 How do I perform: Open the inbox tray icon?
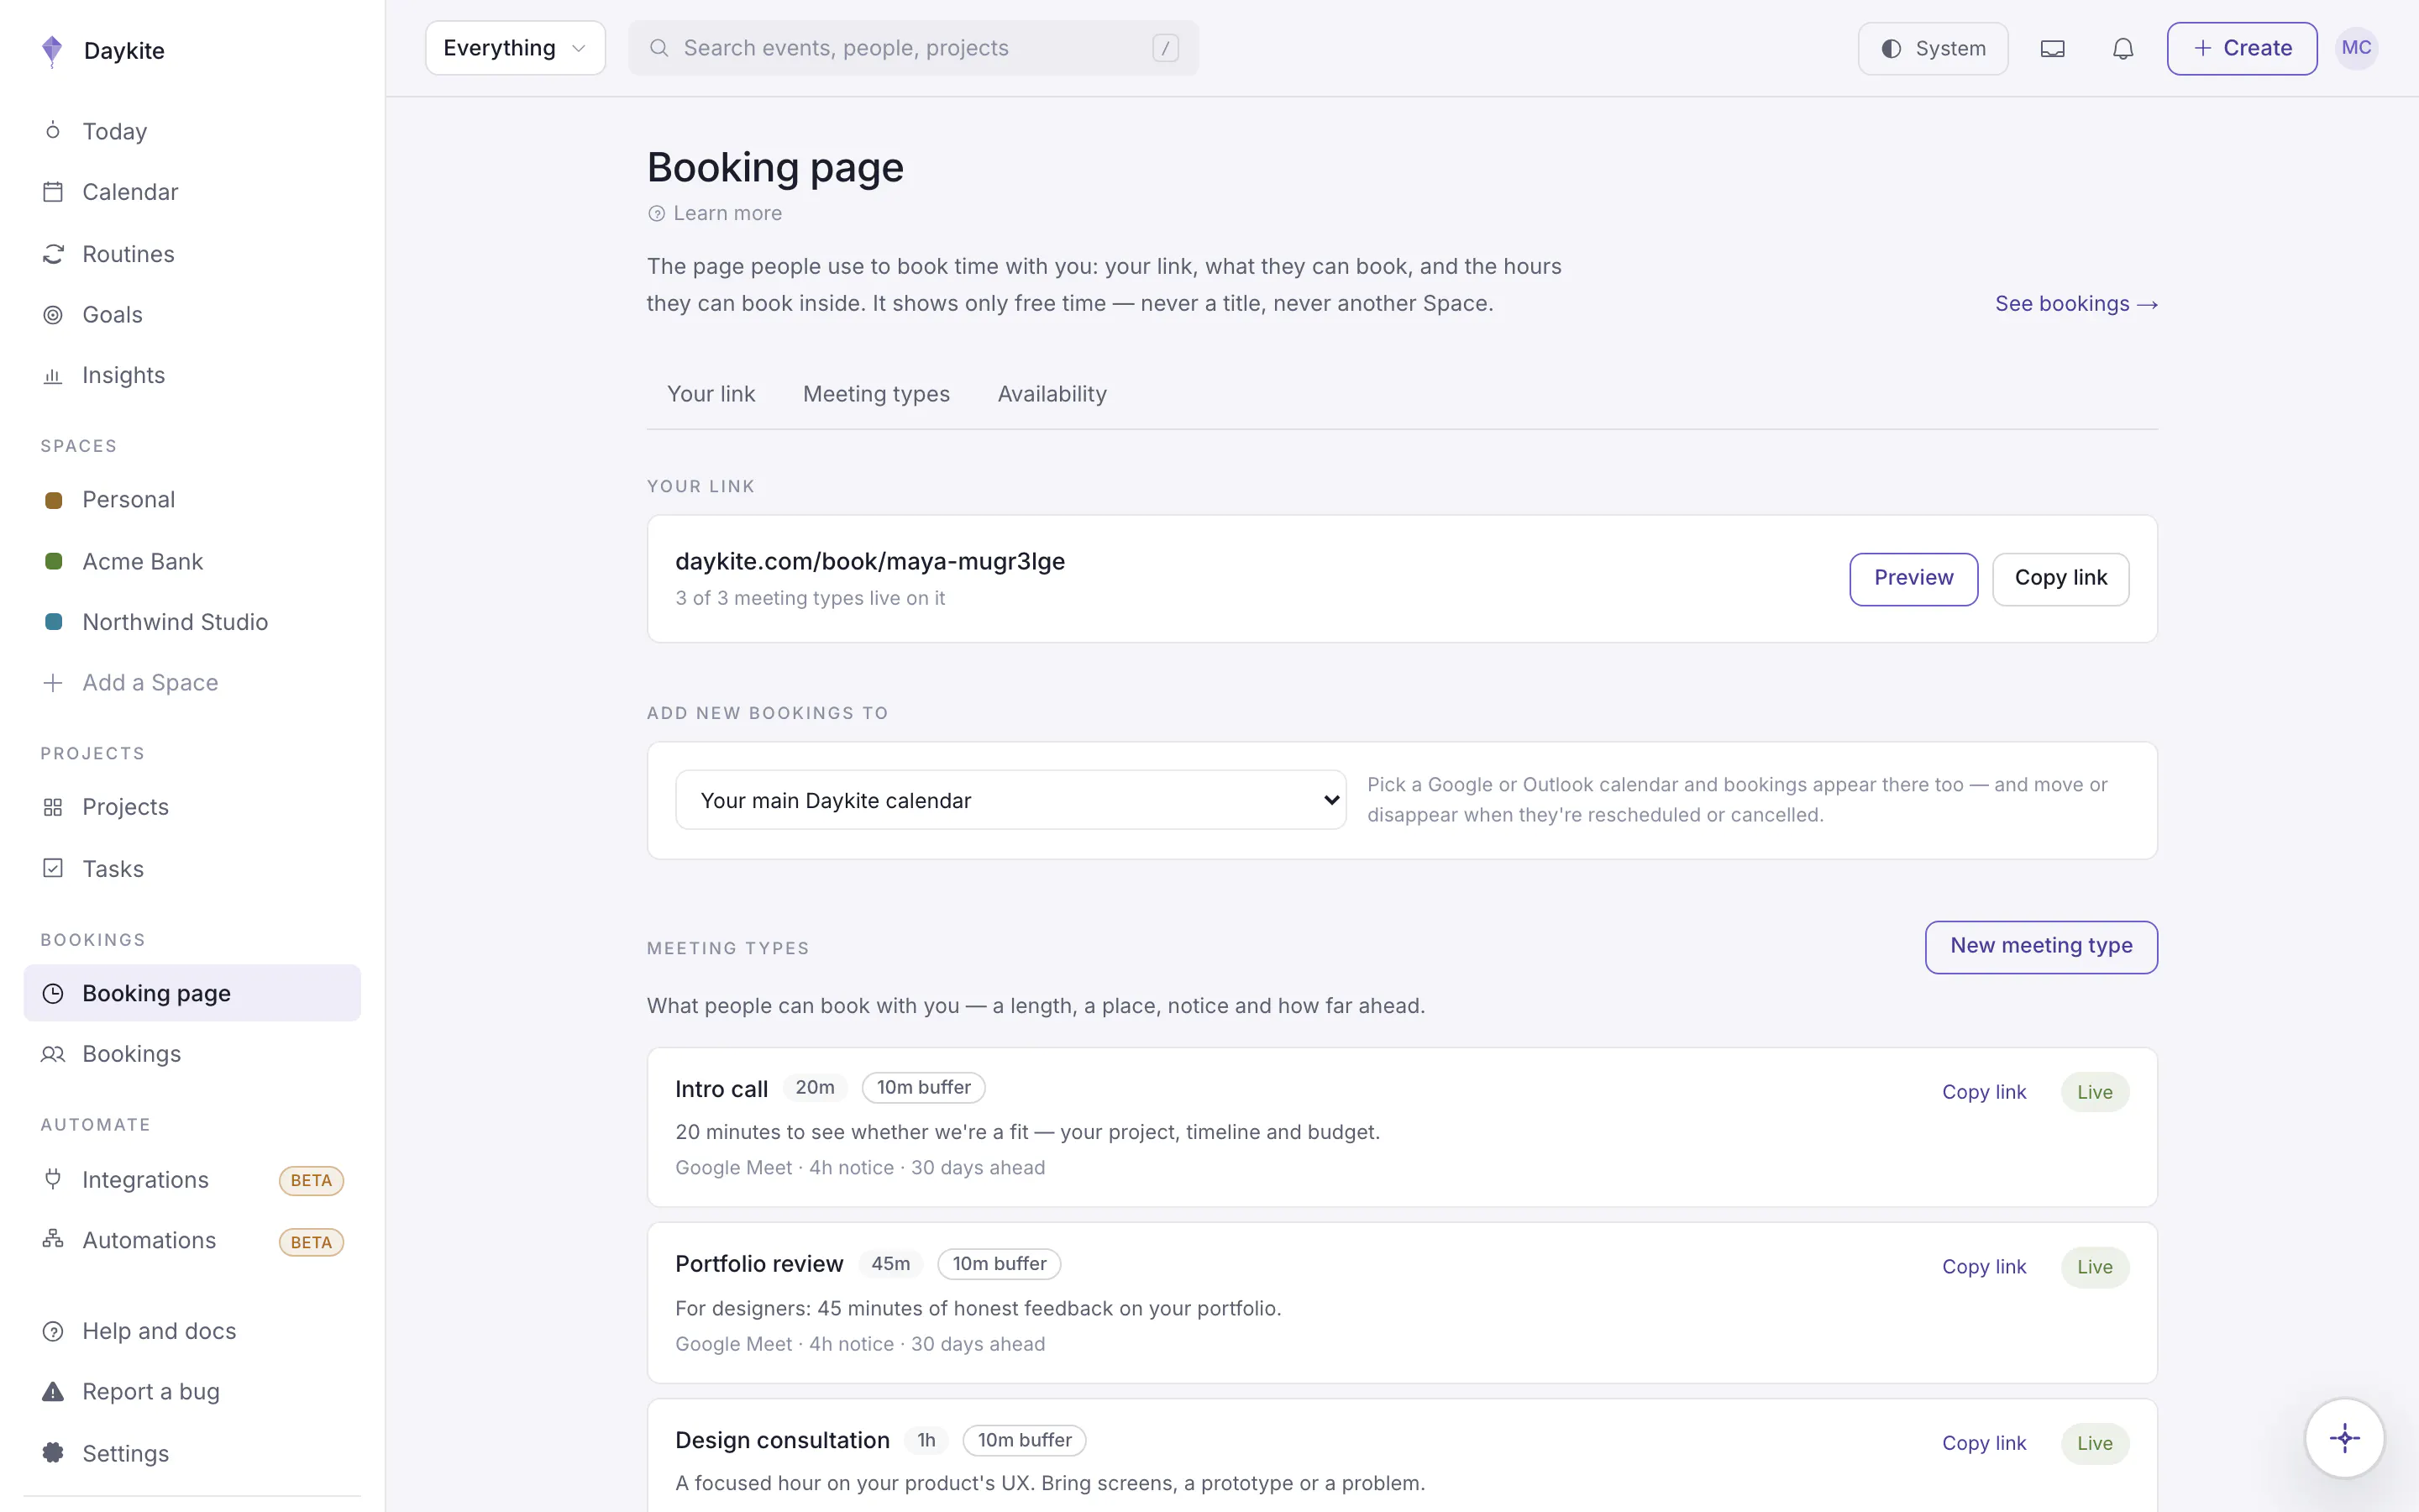(x=2052, y=48)
